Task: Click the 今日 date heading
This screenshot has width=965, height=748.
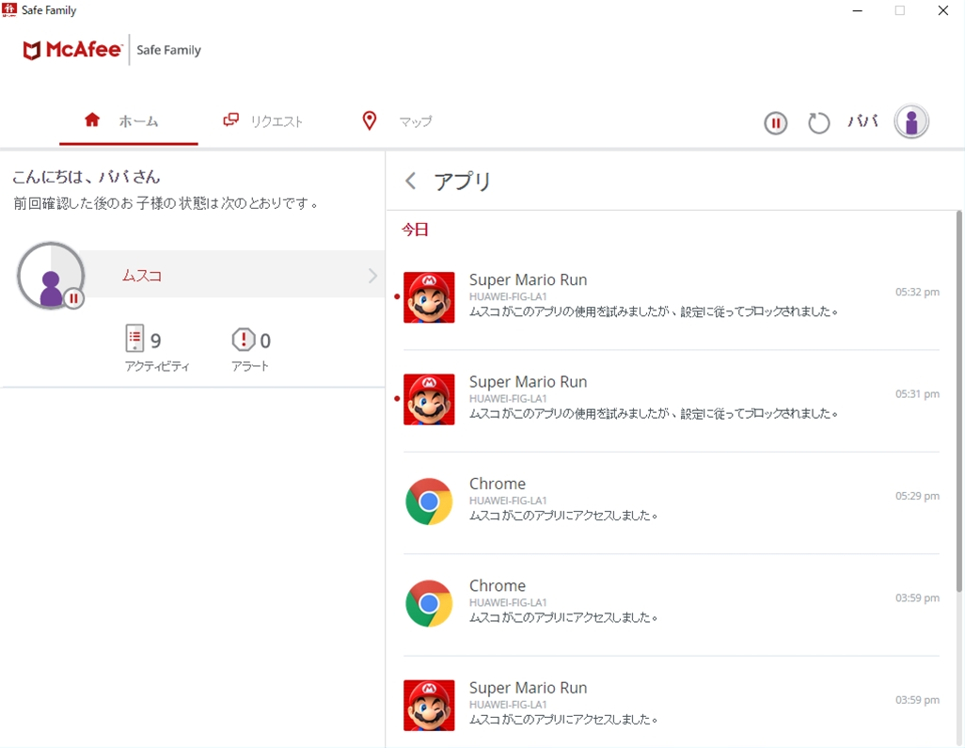Action: click(x=415, y=230)
